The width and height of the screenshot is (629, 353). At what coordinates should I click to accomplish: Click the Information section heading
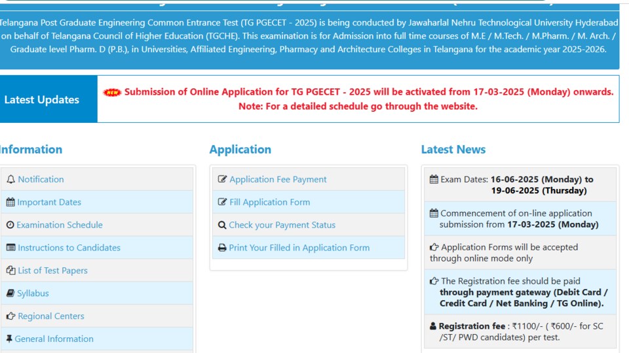[x=31, y=149]
